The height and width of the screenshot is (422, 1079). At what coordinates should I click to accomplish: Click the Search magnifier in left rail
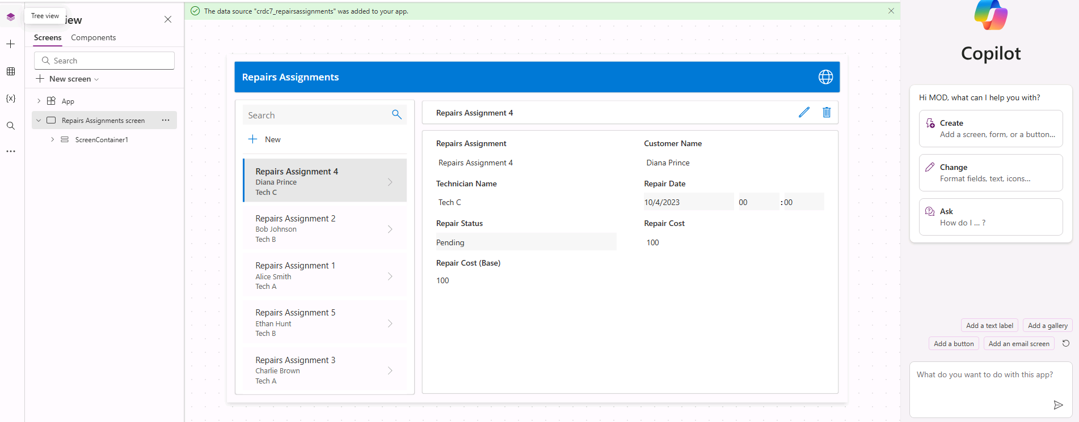[11, 126]
